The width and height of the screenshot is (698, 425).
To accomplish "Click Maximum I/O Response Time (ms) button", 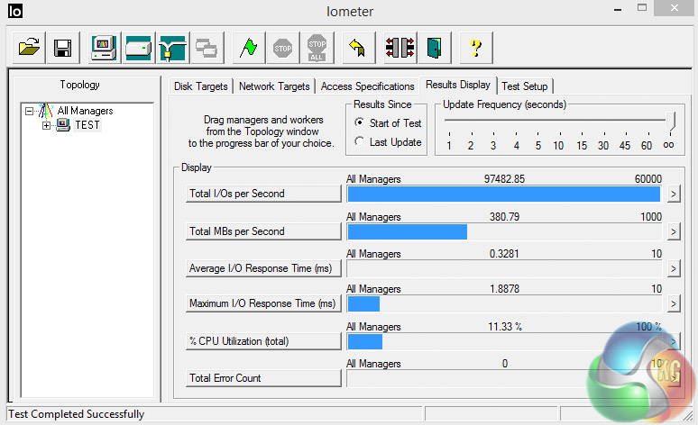I will coord(263,303).
